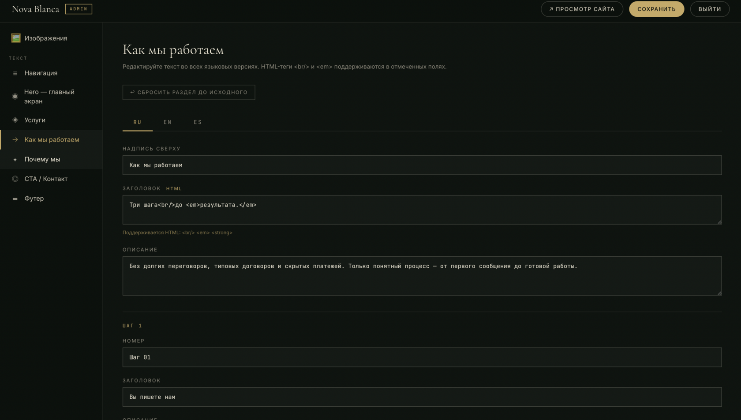This screenshot has height=420, width=741.
Task: Click the Навигация hamburger icon
Action: tap(15, 73)
